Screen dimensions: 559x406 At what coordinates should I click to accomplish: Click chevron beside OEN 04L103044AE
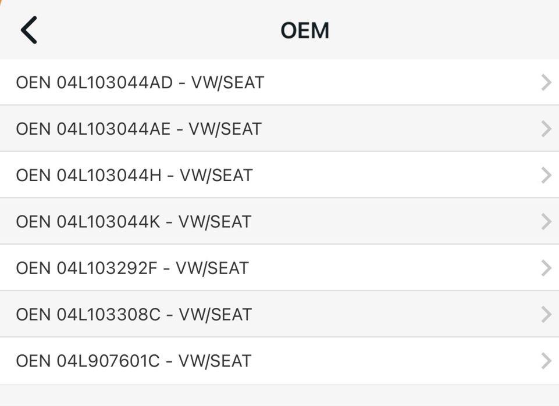click(546, 129)
